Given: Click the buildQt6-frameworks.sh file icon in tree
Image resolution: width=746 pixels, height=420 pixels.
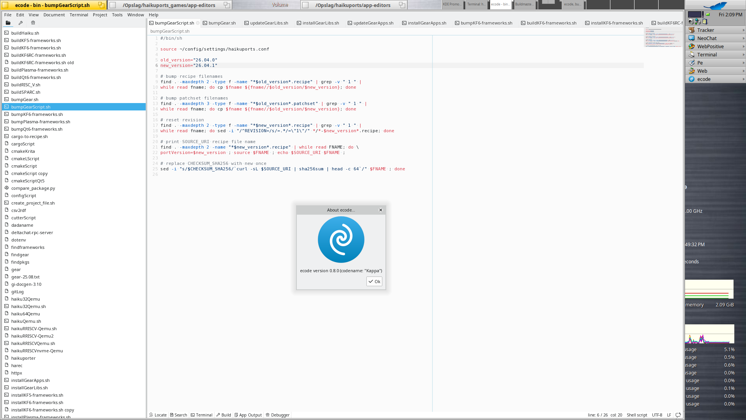Looking at the screenshot, I should pyautogui.click(x=7, y=77).
